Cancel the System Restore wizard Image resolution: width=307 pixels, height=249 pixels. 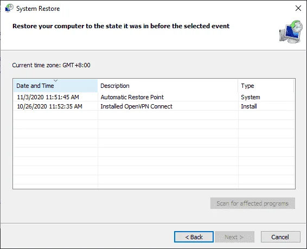tap(280, 237)
